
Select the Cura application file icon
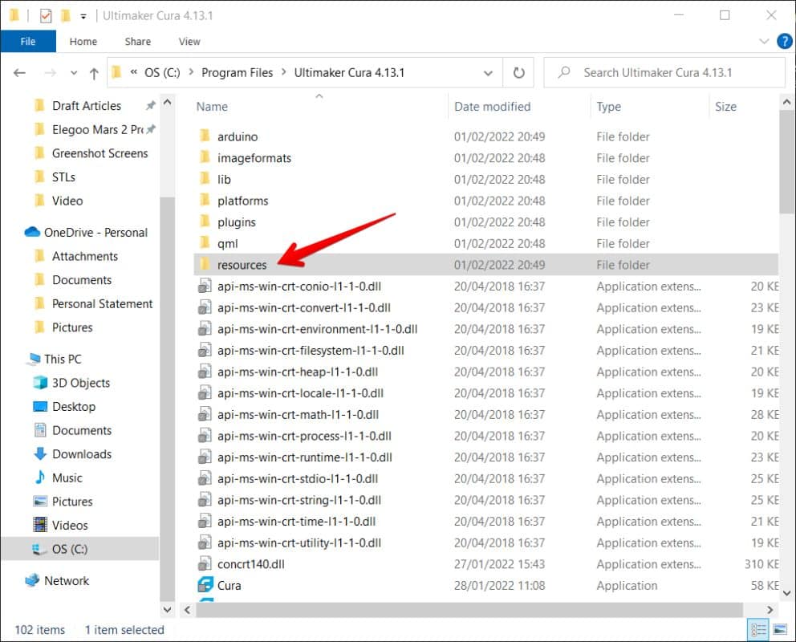coord(205,585)
